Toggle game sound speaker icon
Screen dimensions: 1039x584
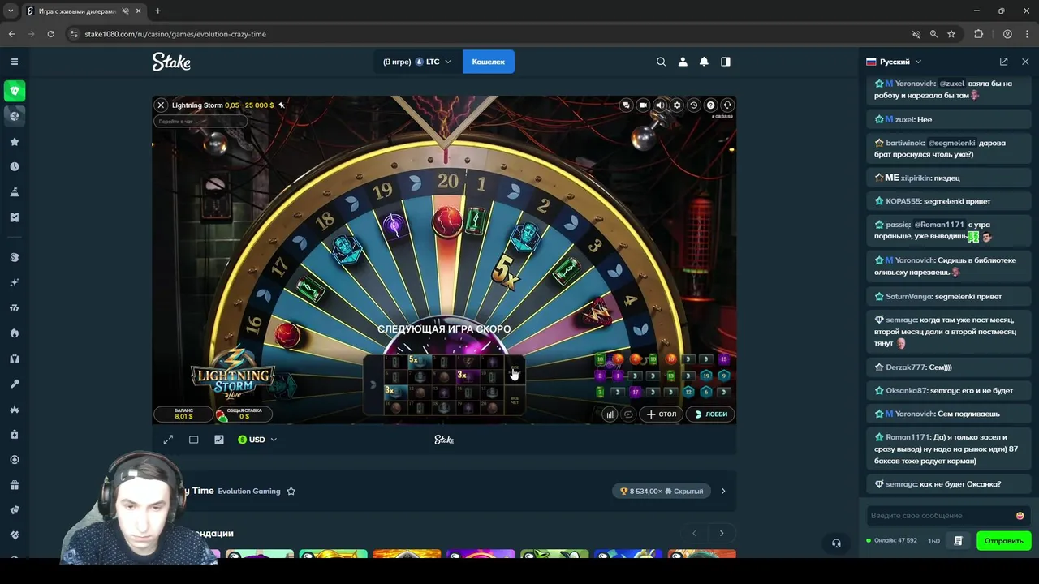pyautogui.click(x=660, y=105)
